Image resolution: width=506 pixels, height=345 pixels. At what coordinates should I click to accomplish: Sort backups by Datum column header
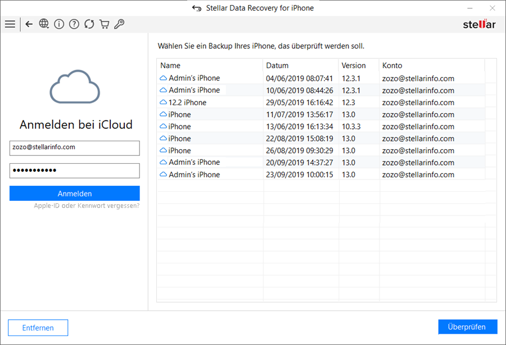300,65
